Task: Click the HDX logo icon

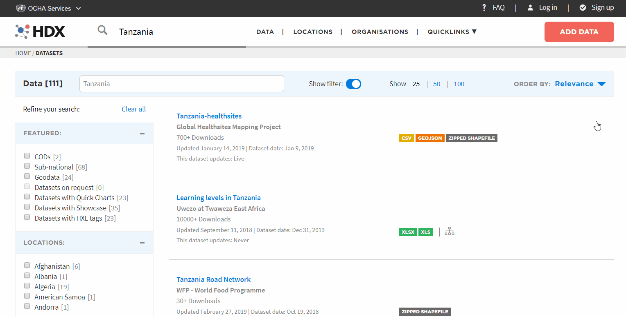Action: [23, 31]
